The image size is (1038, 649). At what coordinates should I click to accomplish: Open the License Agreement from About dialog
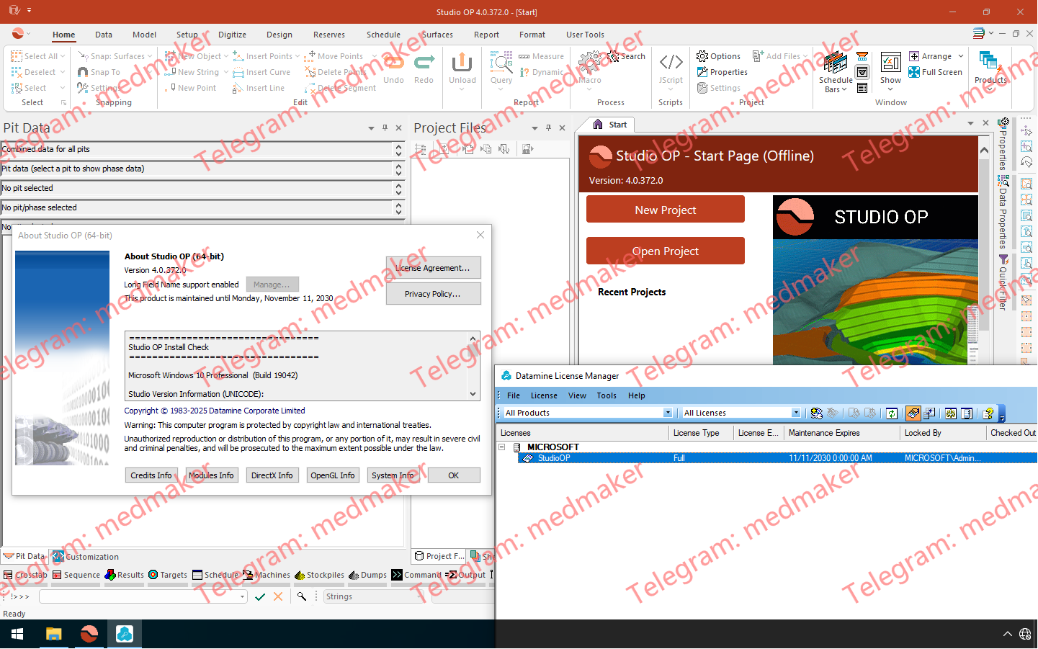click(433, 268)
